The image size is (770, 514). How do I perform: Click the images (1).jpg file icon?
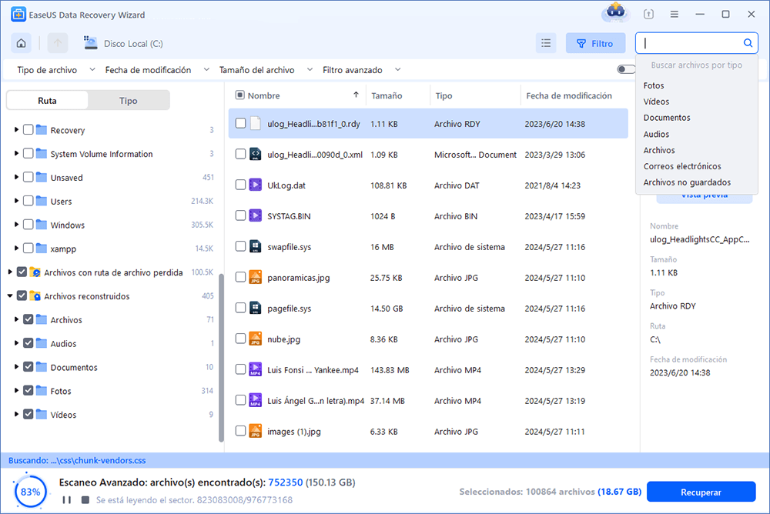pyautogui.click(x=256, y=431)
